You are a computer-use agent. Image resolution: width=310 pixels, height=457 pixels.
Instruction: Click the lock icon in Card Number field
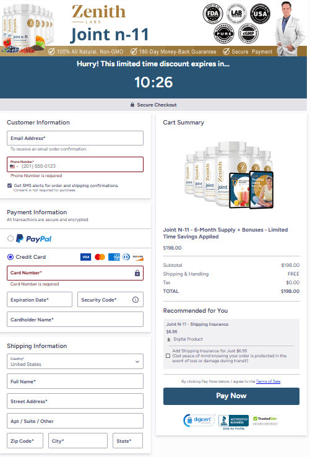point(137,273)
